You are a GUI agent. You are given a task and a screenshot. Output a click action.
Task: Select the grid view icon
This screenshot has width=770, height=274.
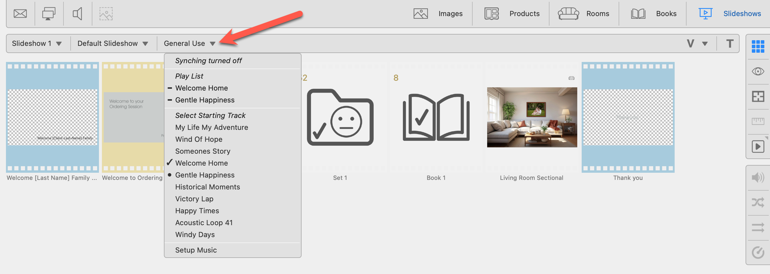pyautogui.click(x=758, y=46)
